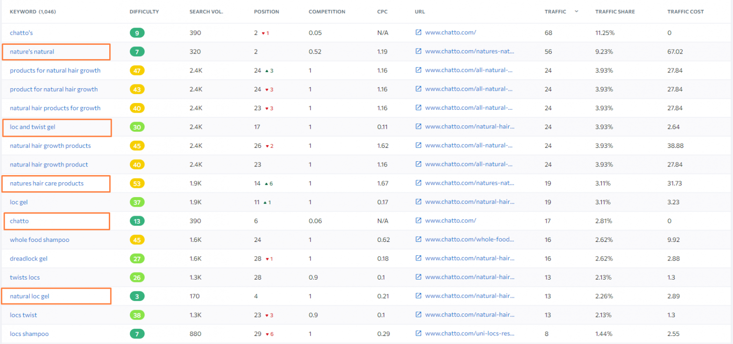Select keyword natural hair growth product

49,164
